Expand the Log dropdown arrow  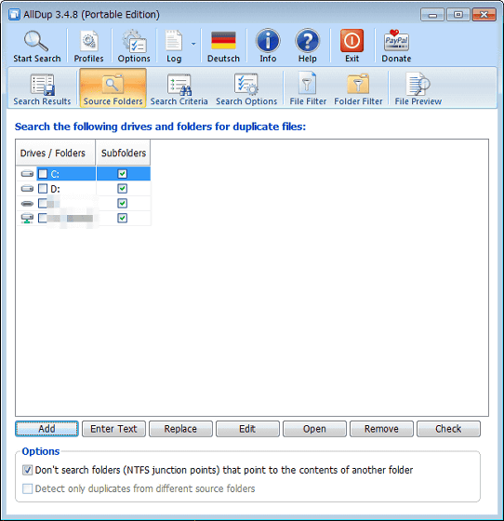click(193, 44)
